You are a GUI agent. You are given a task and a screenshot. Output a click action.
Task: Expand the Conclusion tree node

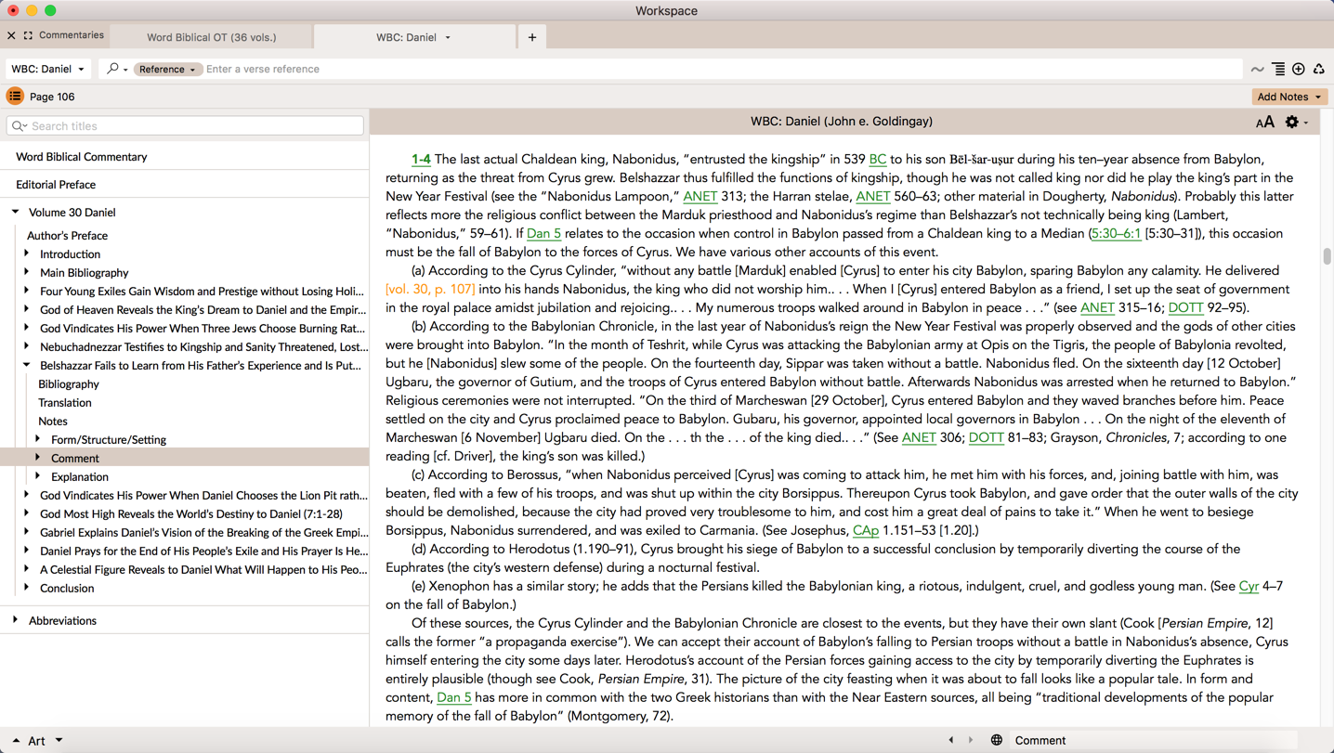[27, 588]
